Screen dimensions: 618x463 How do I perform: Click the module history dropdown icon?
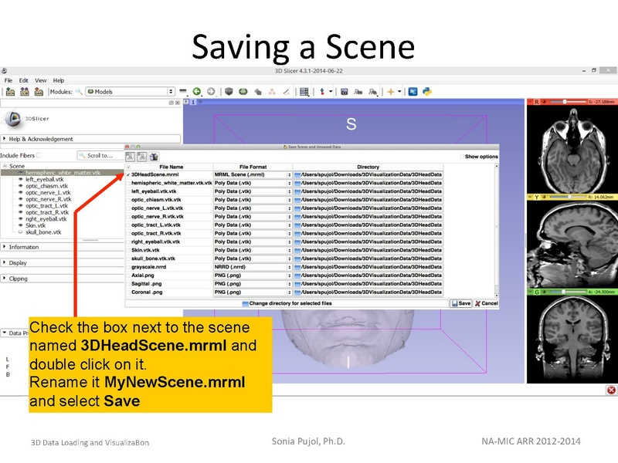(182, 91)
